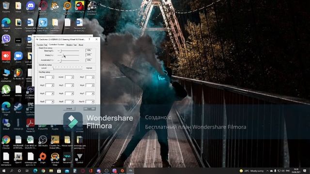Open the Mostly sunny weather widget

pyautogui.click(x=251, y=171)
